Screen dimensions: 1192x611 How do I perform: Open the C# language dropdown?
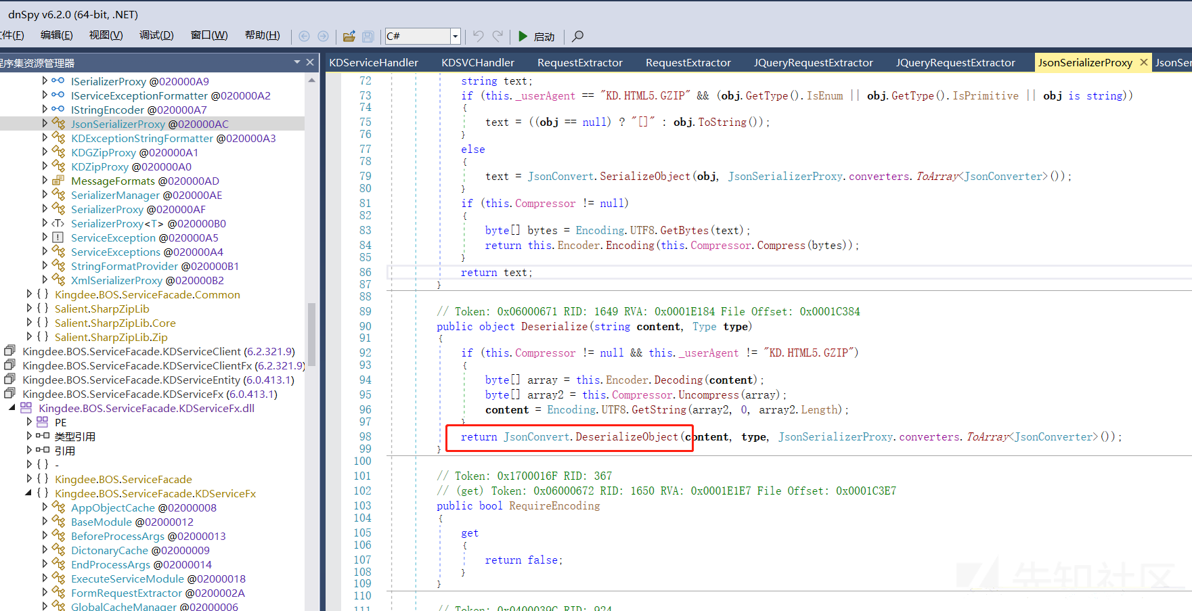pos(456,36)
